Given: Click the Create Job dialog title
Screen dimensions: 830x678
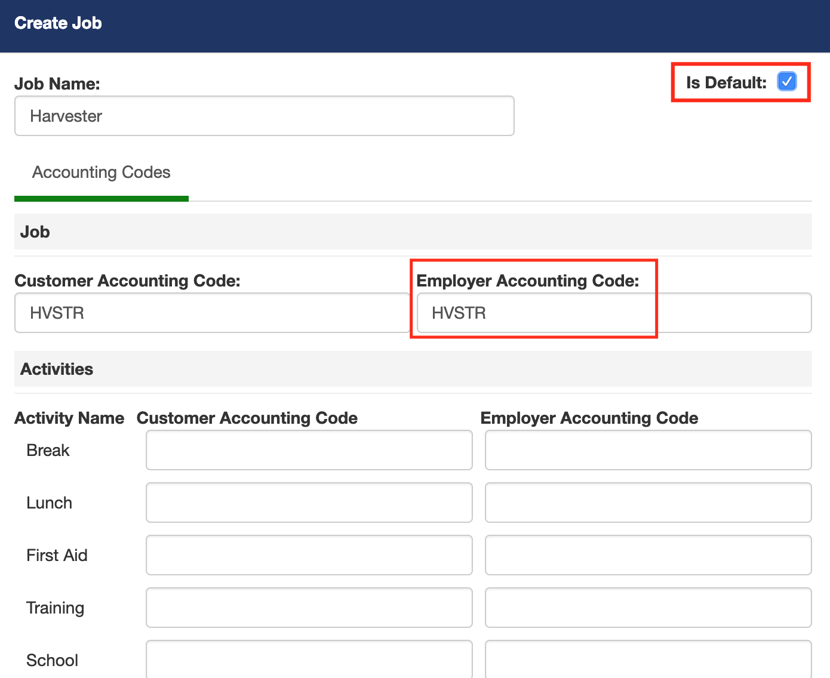Looking at the screenshot, I should pyautogui.click(x=58, y=23).
